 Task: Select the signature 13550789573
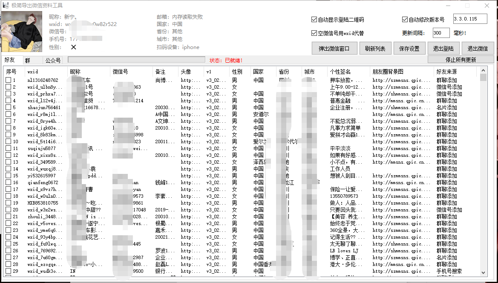click(x=344, y=196)
